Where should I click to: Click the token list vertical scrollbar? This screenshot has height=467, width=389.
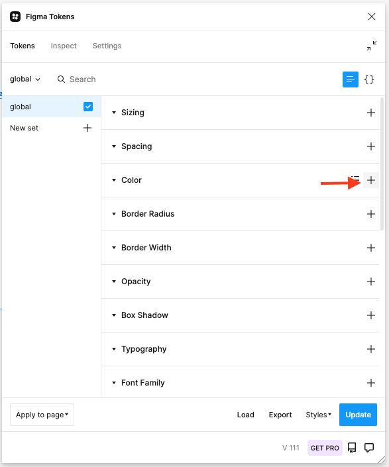pos(382,164)
